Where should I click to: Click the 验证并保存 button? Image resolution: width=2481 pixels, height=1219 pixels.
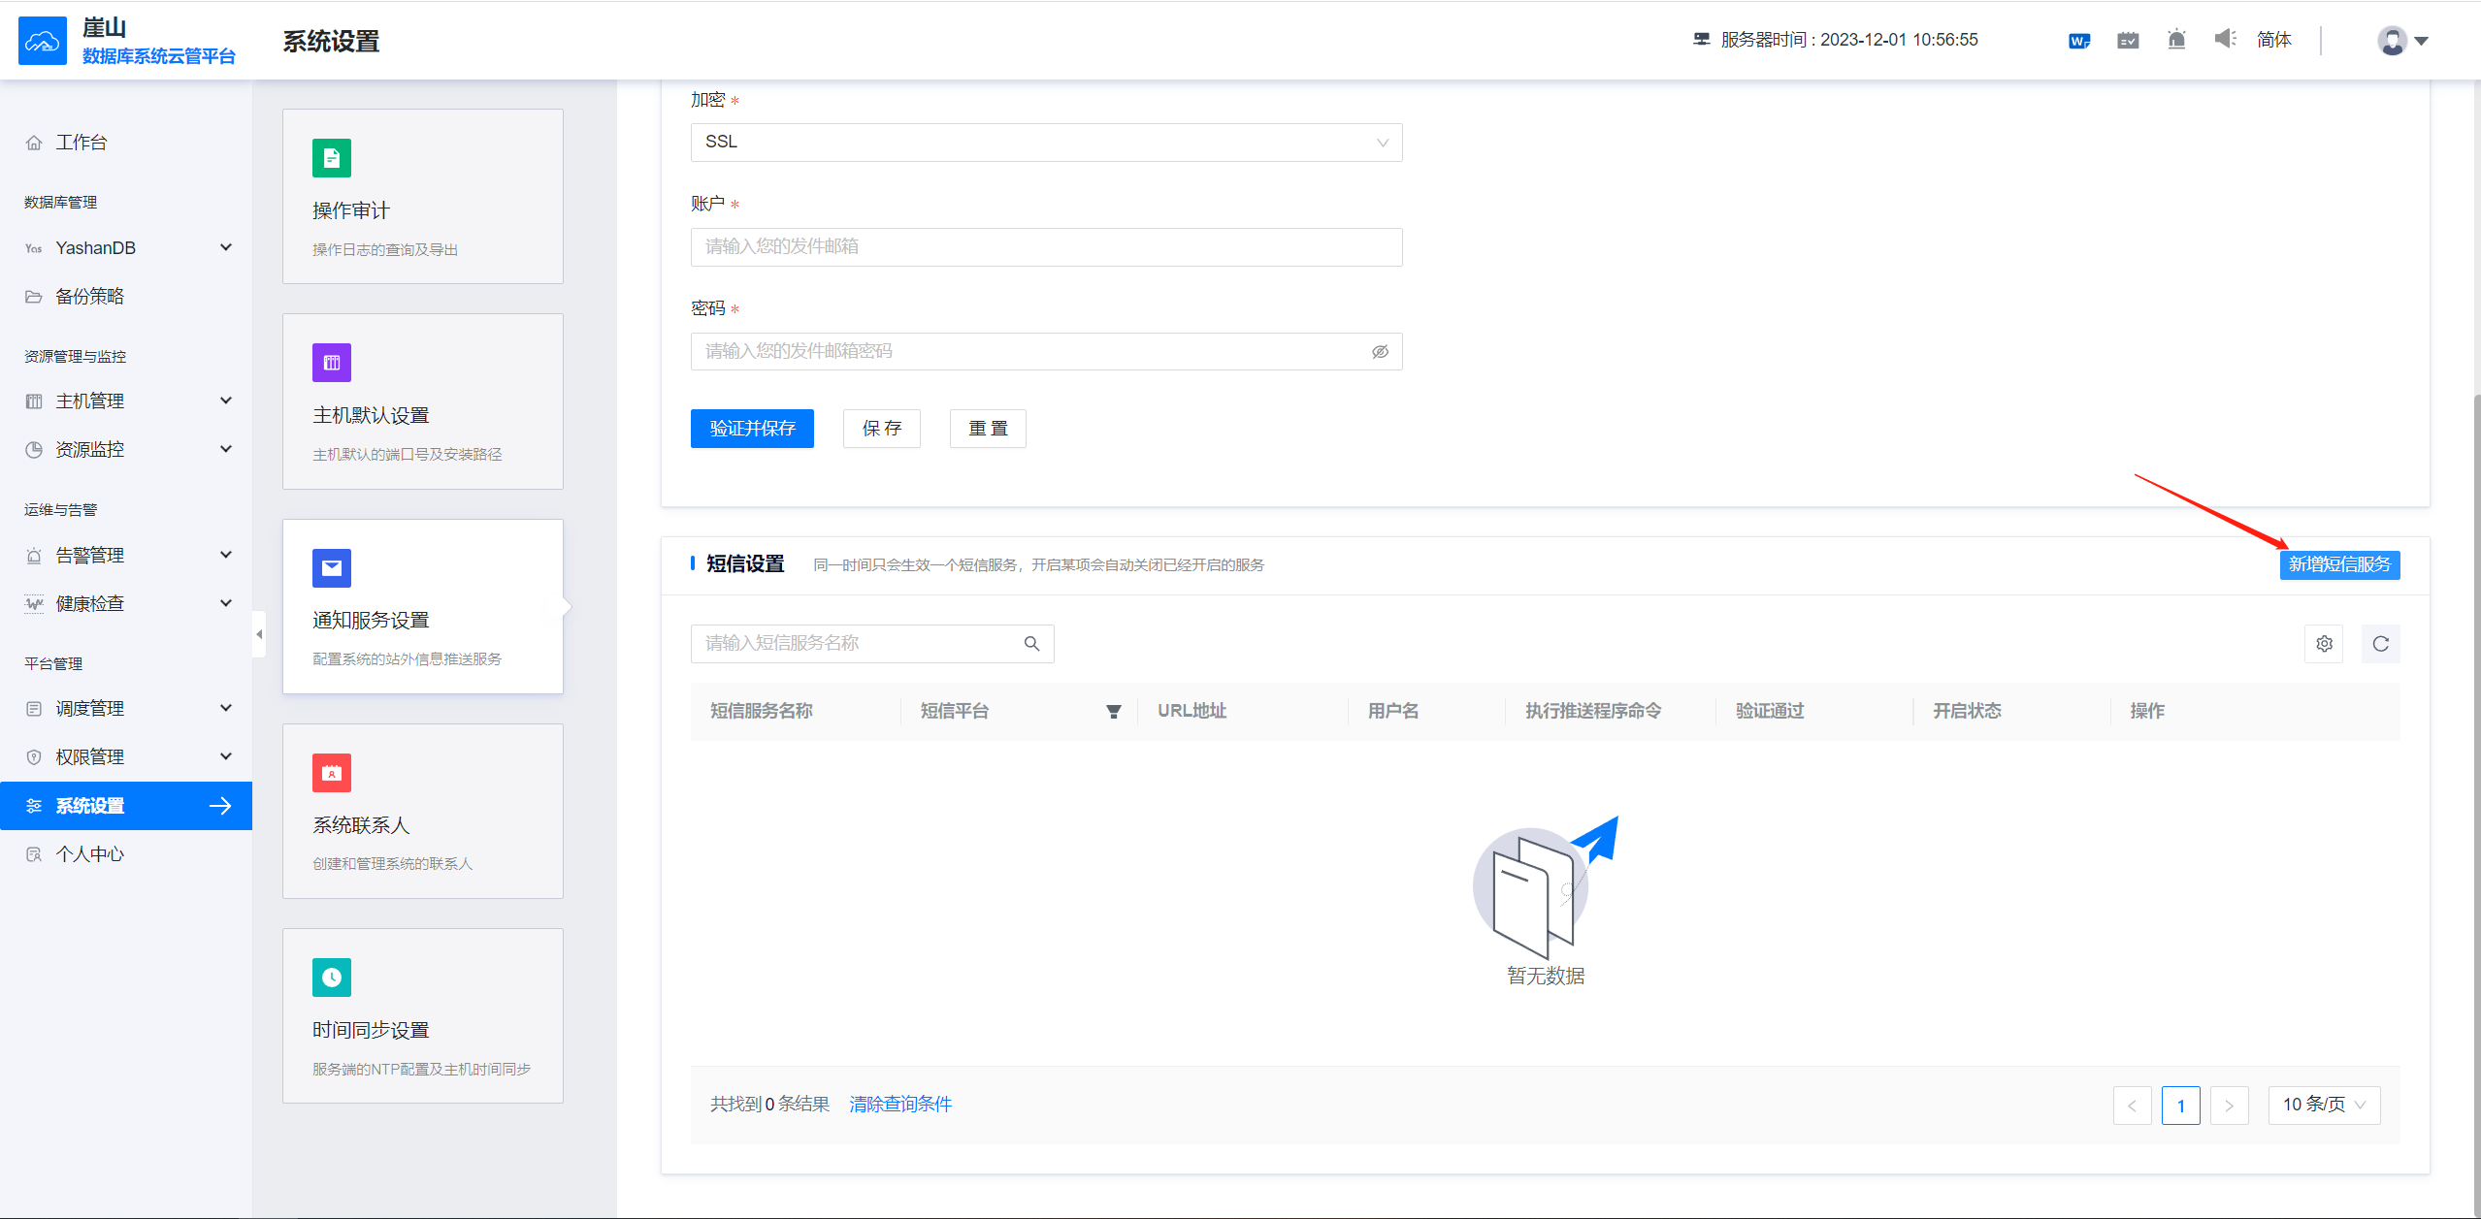click(751, 429)
